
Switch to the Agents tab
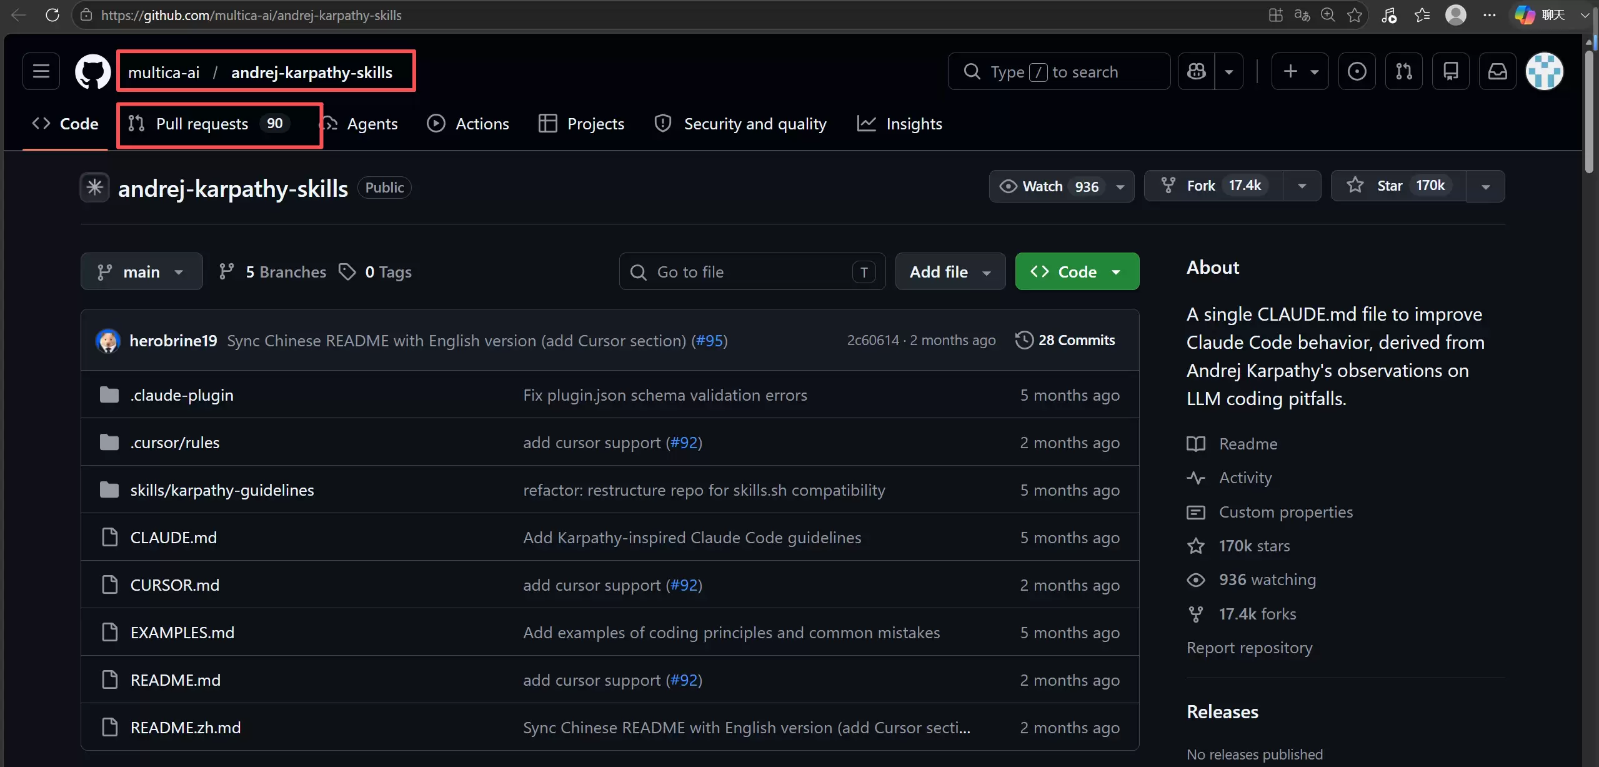click(361, 124)
